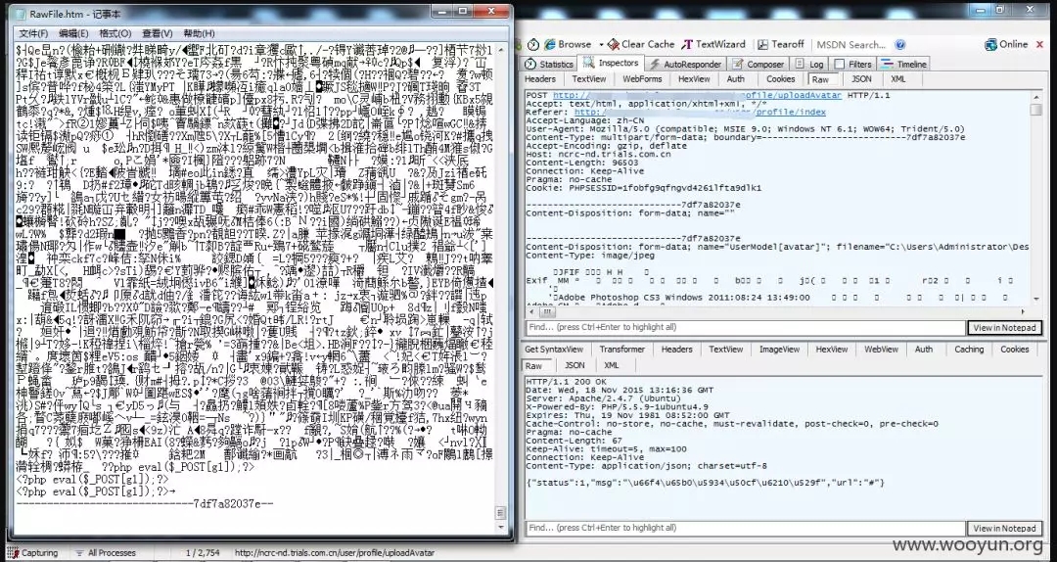Open the AutoResponder tab
The width and height of the screenshot is (1057, 562).
(685, 64)
